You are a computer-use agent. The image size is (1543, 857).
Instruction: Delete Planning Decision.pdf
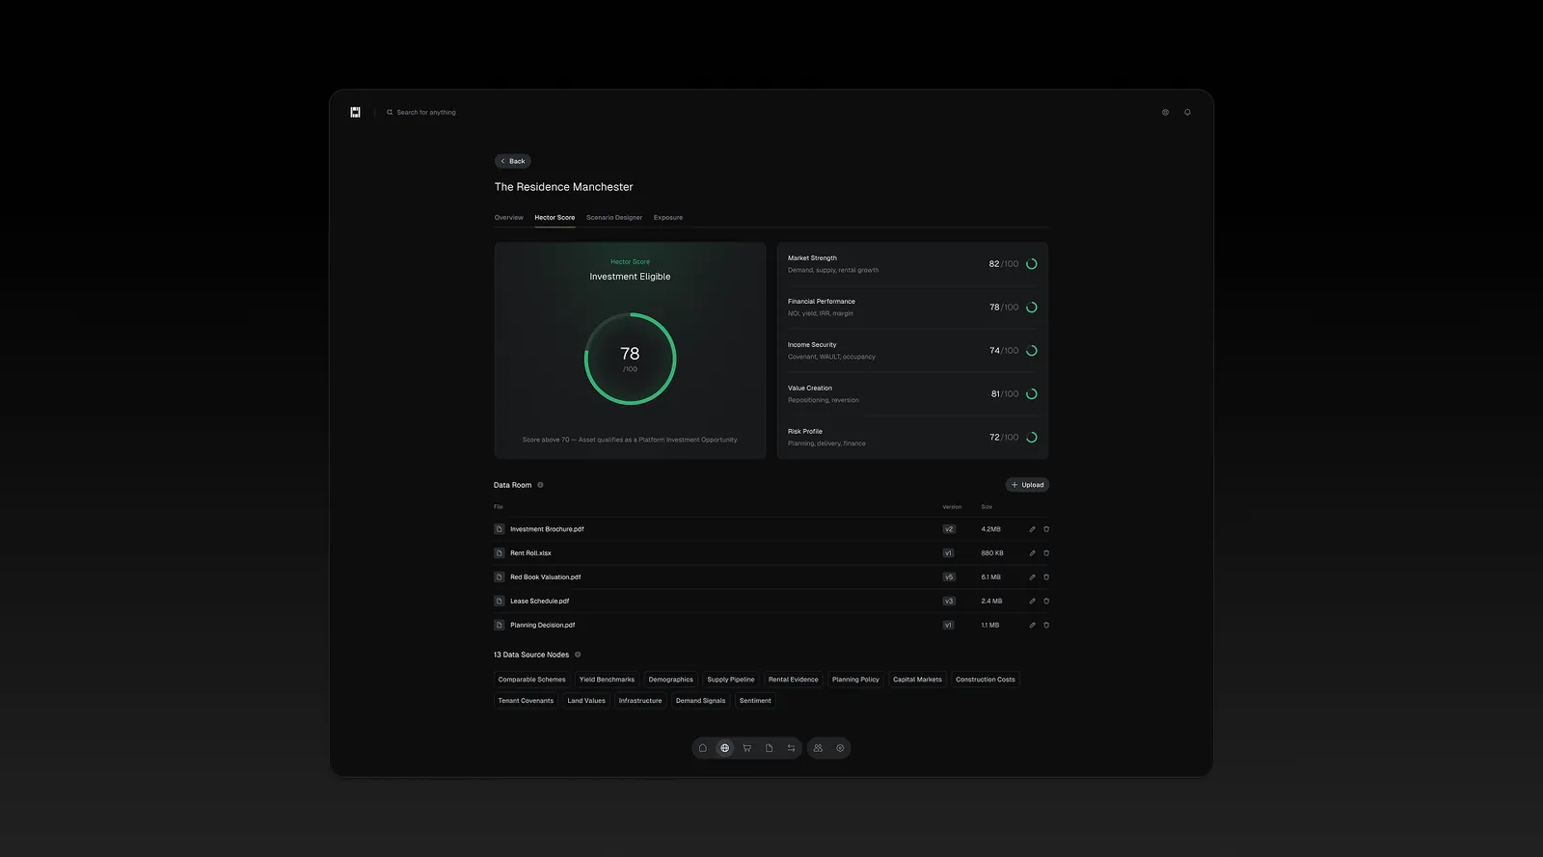[x=1046, y=626]
